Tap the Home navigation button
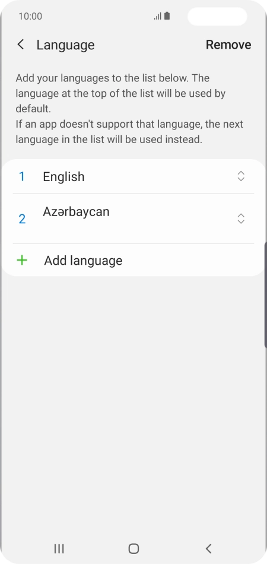Viewport: 267px width, 564px height. pos(133,549)
